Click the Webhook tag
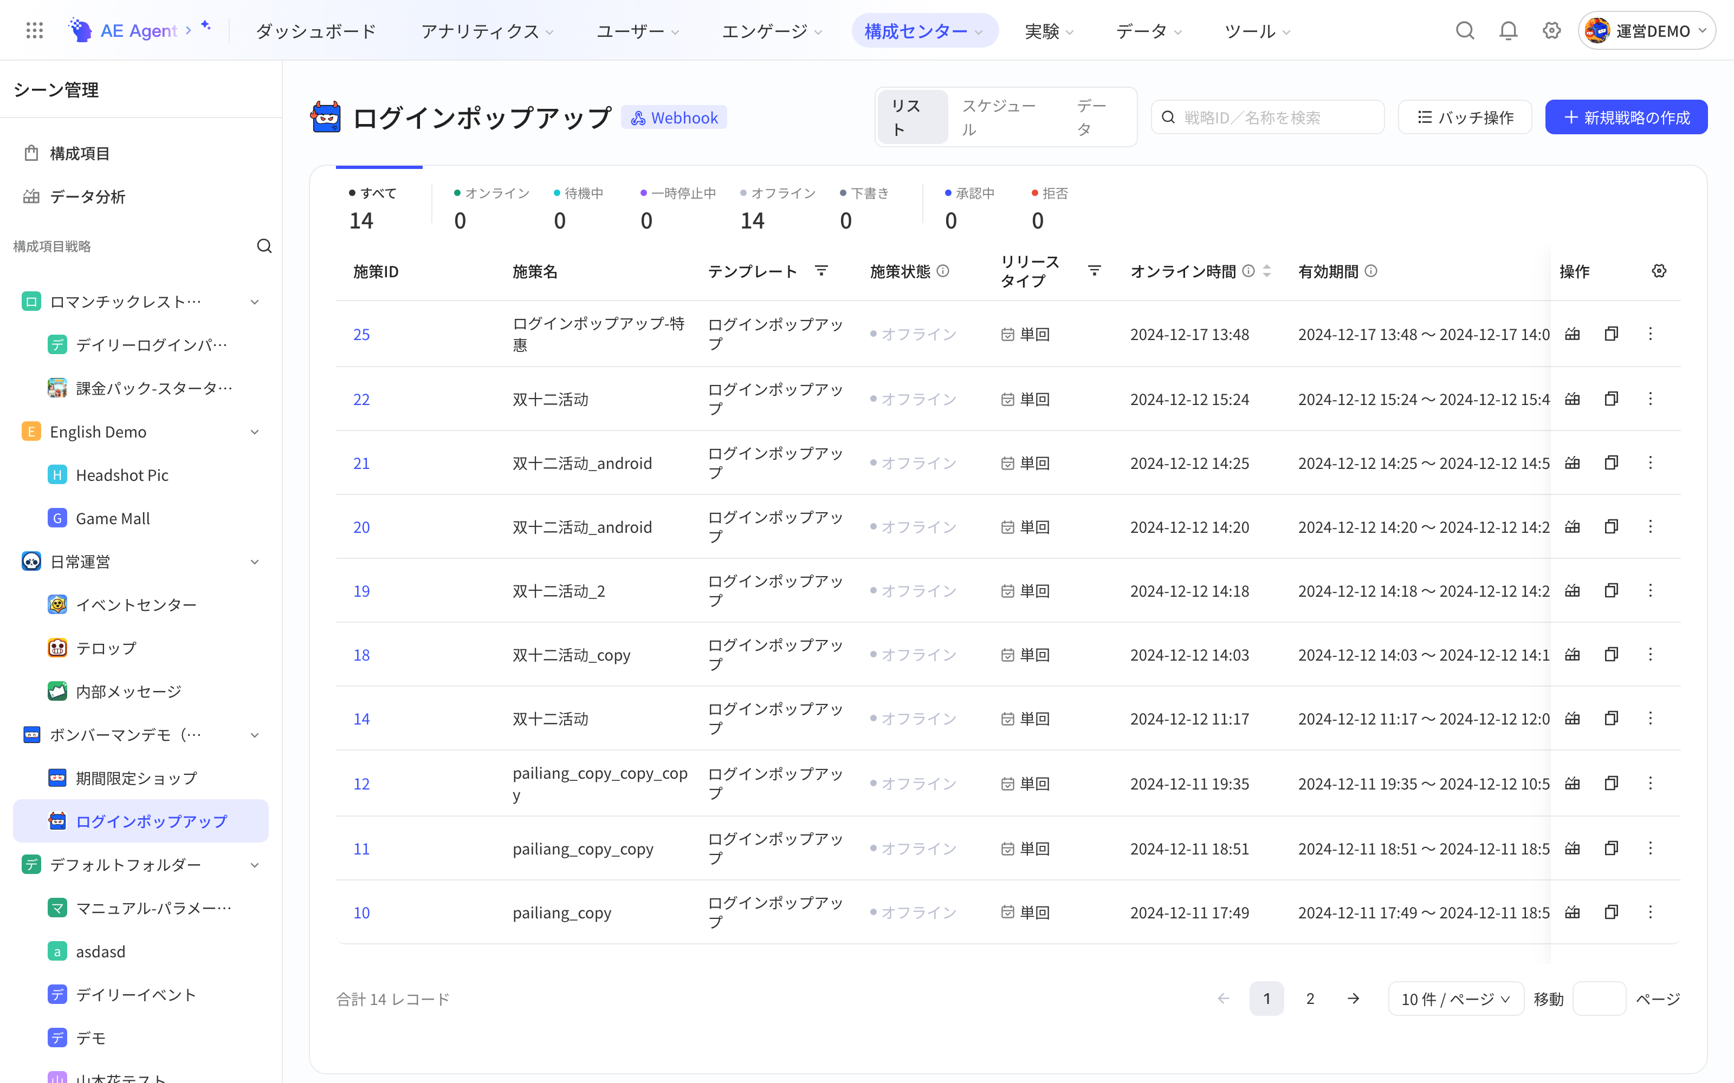The image size is (1734, 1083). click(x=674, y=118)
